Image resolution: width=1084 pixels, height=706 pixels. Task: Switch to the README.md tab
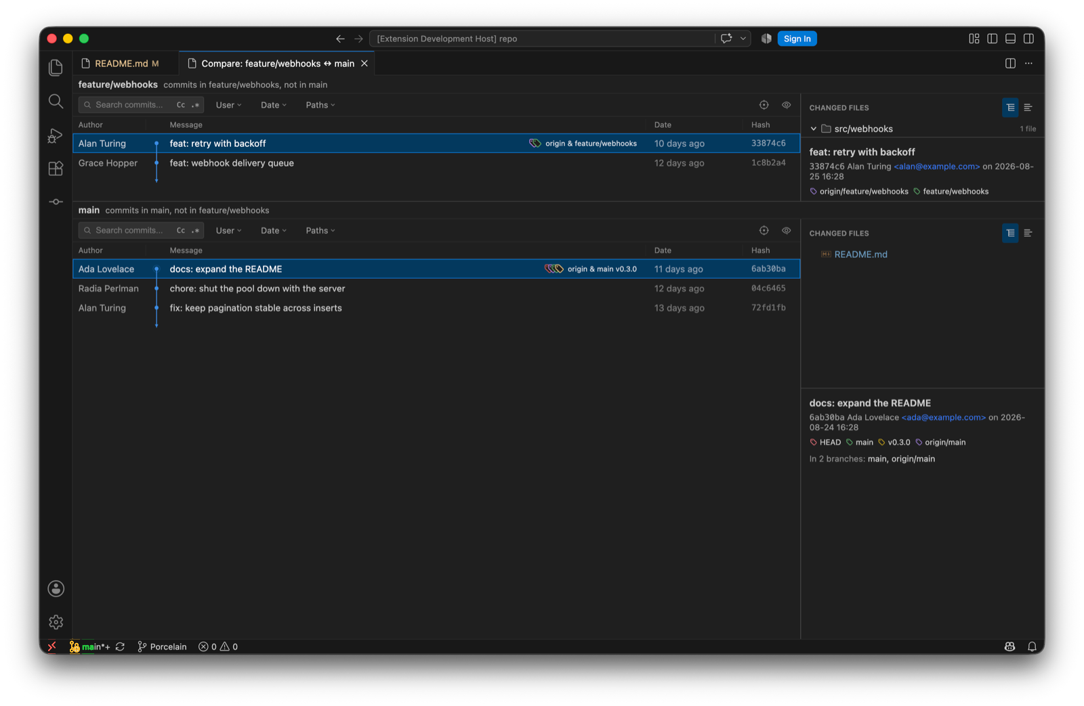tap(126, 63)
